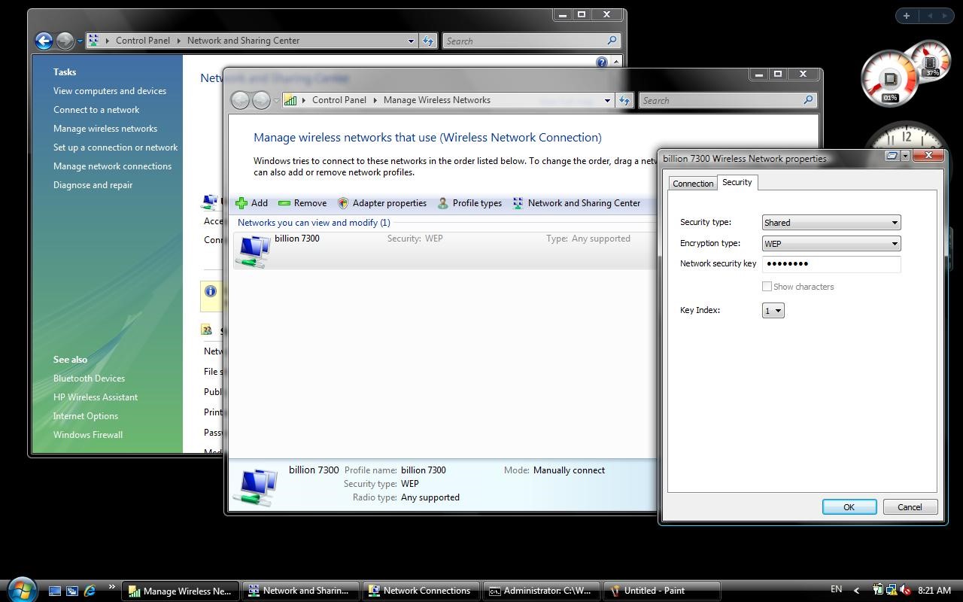Viewport: 963px width, 602px height.
Task: Switch to the Connection tab
Action: (x=693, y=184)
